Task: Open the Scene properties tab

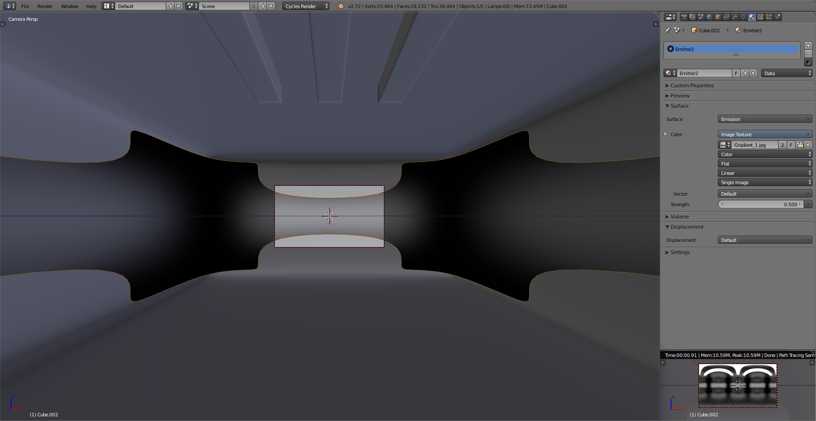Action: coord(701,17)
